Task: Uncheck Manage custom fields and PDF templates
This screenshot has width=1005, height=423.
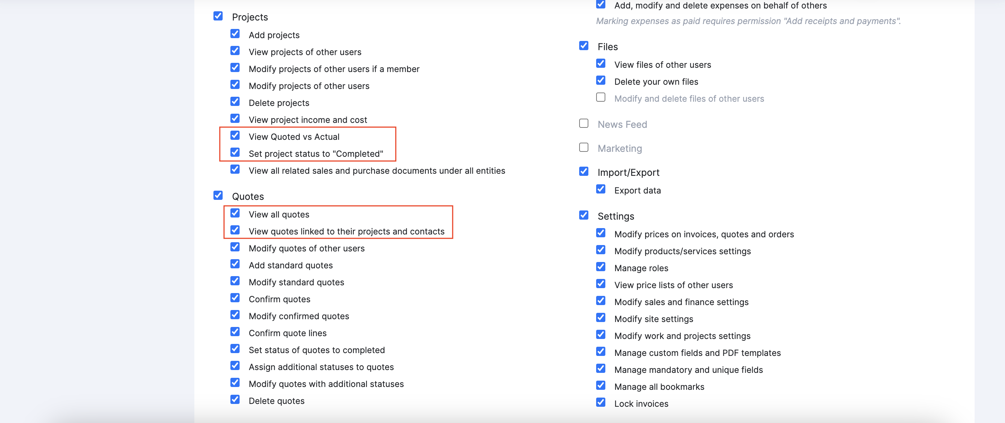Action: pos(600,351)
